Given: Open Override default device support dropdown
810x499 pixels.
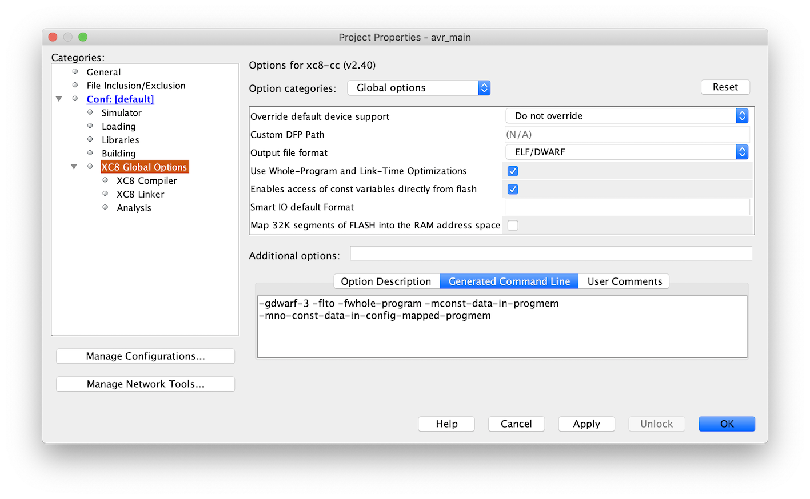Looking at the screenshot, I should (627, 116).
